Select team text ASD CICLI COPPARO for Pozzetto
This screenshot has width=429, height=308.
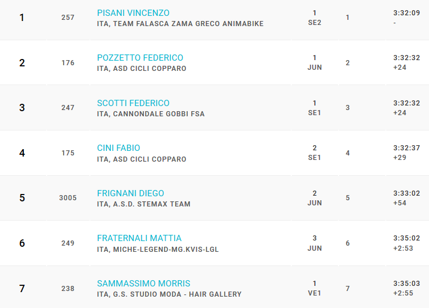[150, 69]
